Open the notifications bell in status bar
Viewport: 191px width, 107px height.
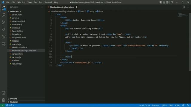(x=188, y=105)
